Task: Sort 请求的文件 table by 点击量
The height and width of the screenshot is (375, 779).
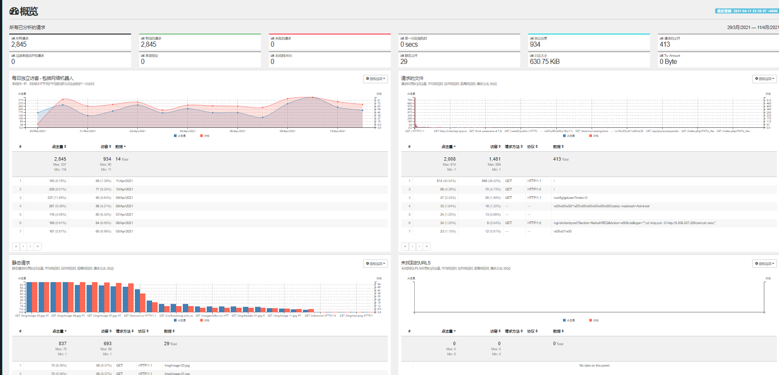Action: point(448,147)
